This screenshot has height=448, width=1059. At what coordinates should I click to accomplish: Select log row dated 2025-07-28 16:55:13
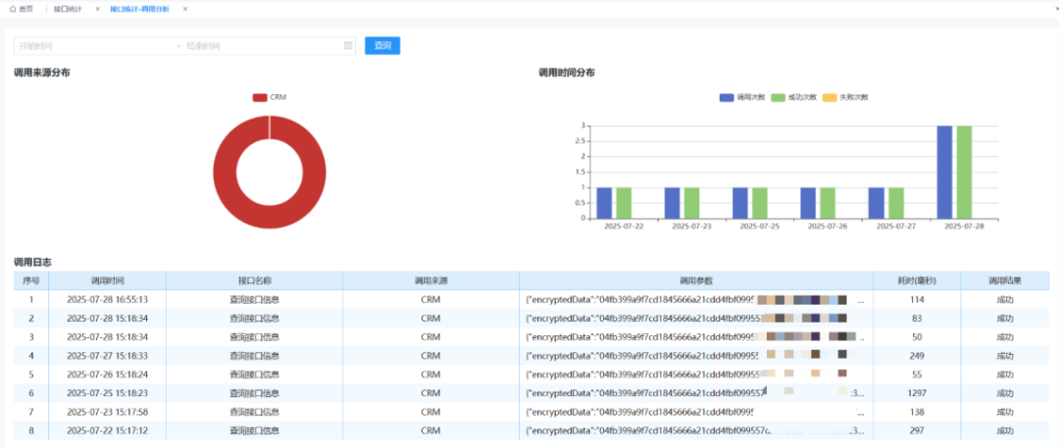pos(107,300)
